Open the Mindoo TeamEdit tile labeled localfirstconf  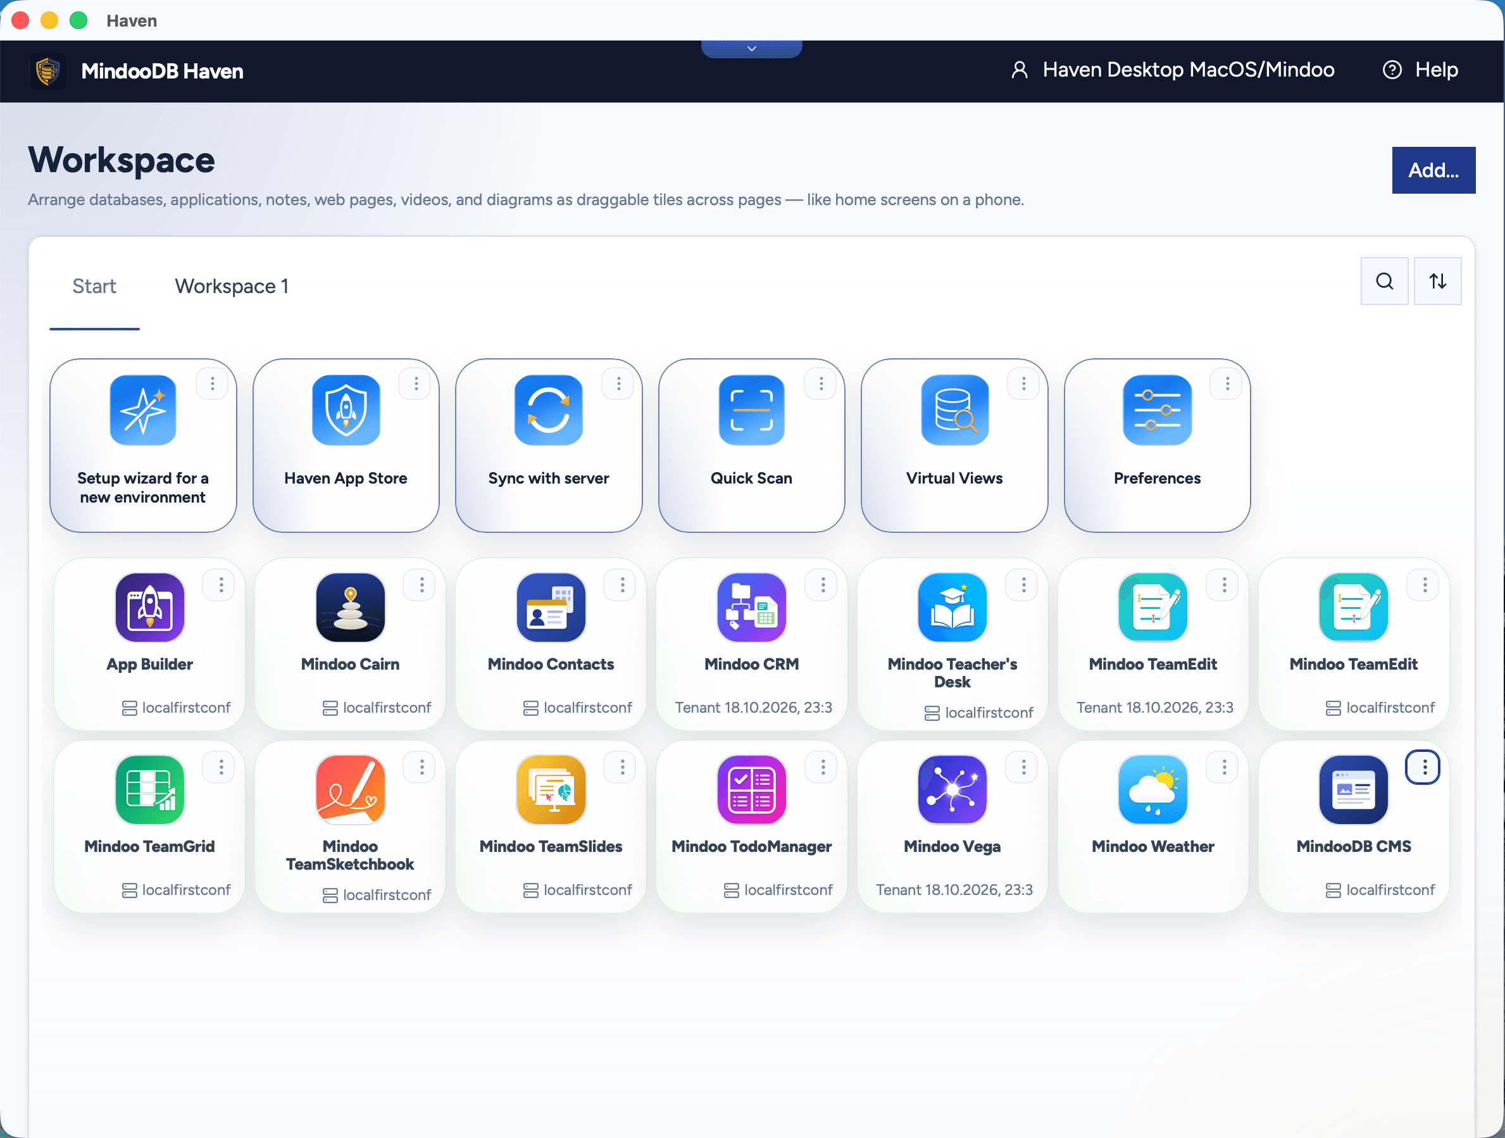pyautogui.click(x=1354, y=644)
